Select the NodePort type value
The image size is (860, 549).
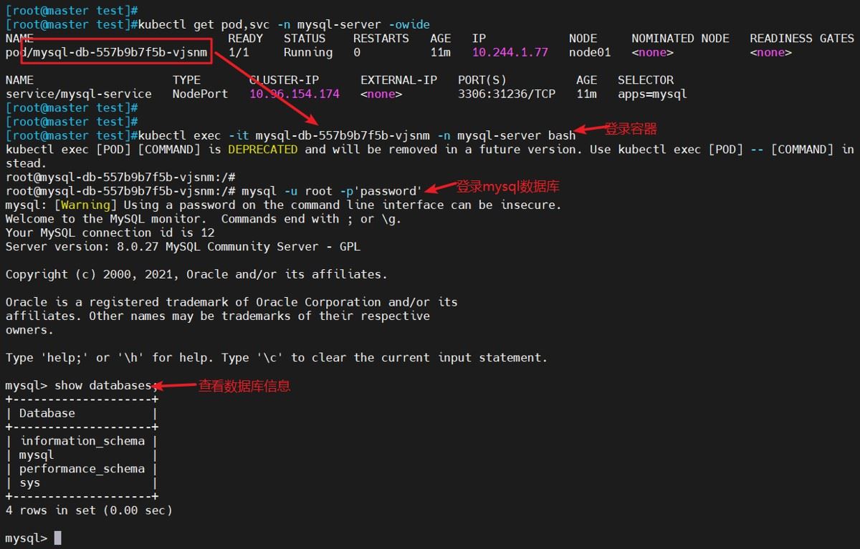click(200, 94)
